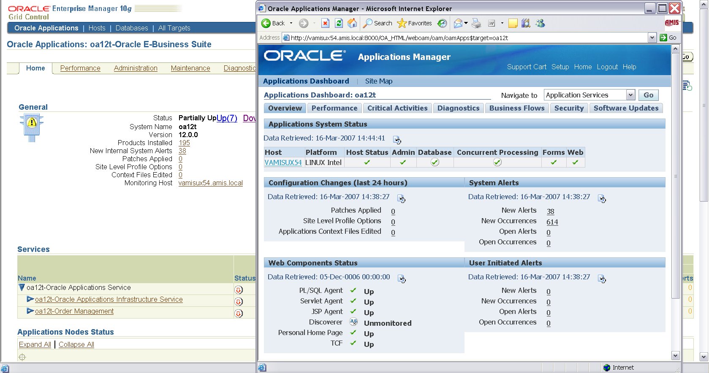Click Collapse All in Applications Nodes Status
Viewport: 709px width, 373px height.
point(76,344)
